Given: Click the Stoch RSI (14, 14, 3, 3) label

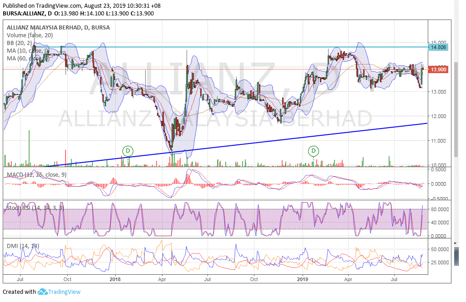Looking at the screenshot, I should click(35, 208).
